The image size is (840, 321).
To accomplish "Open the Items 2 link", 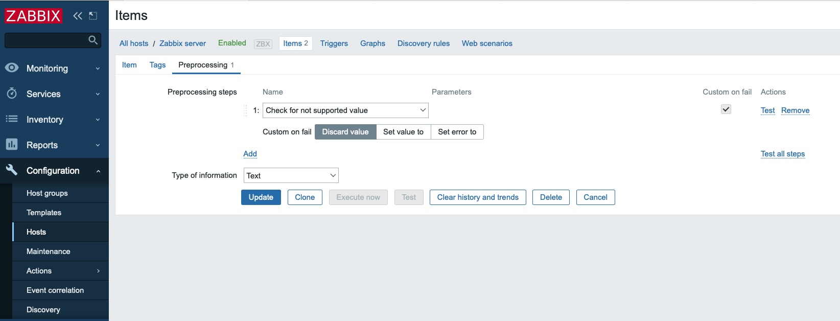I will 296,43.
